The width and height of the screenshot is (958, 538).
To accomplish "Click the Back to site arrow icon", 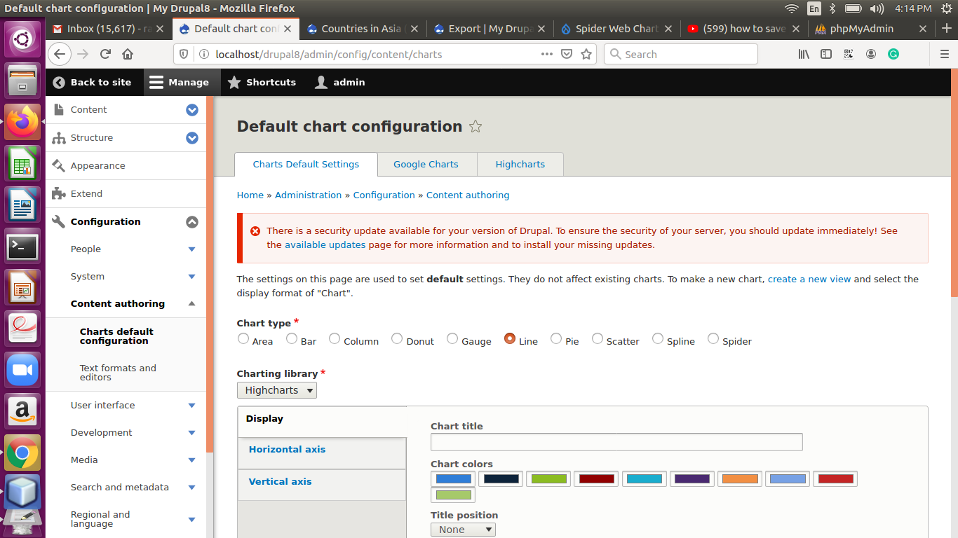I will tap(59, 82).
